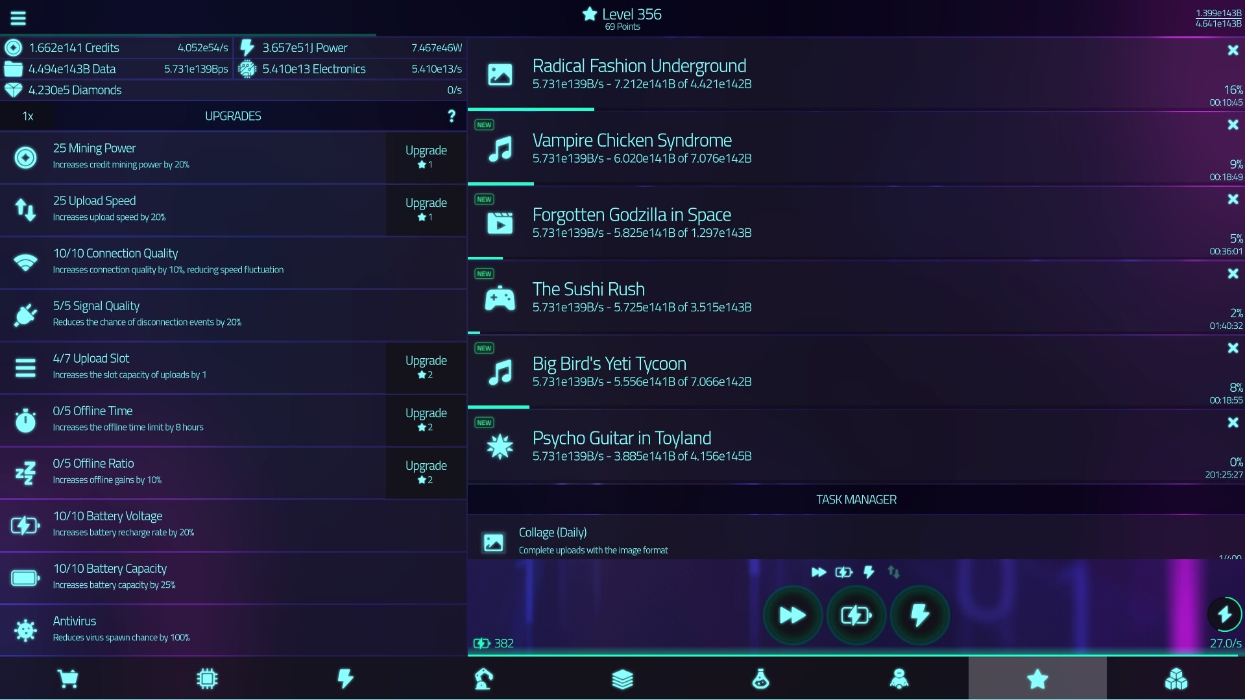Open the hardware chip tab icon
Viewport: 1245px width, 700px height.
[207, 679]
